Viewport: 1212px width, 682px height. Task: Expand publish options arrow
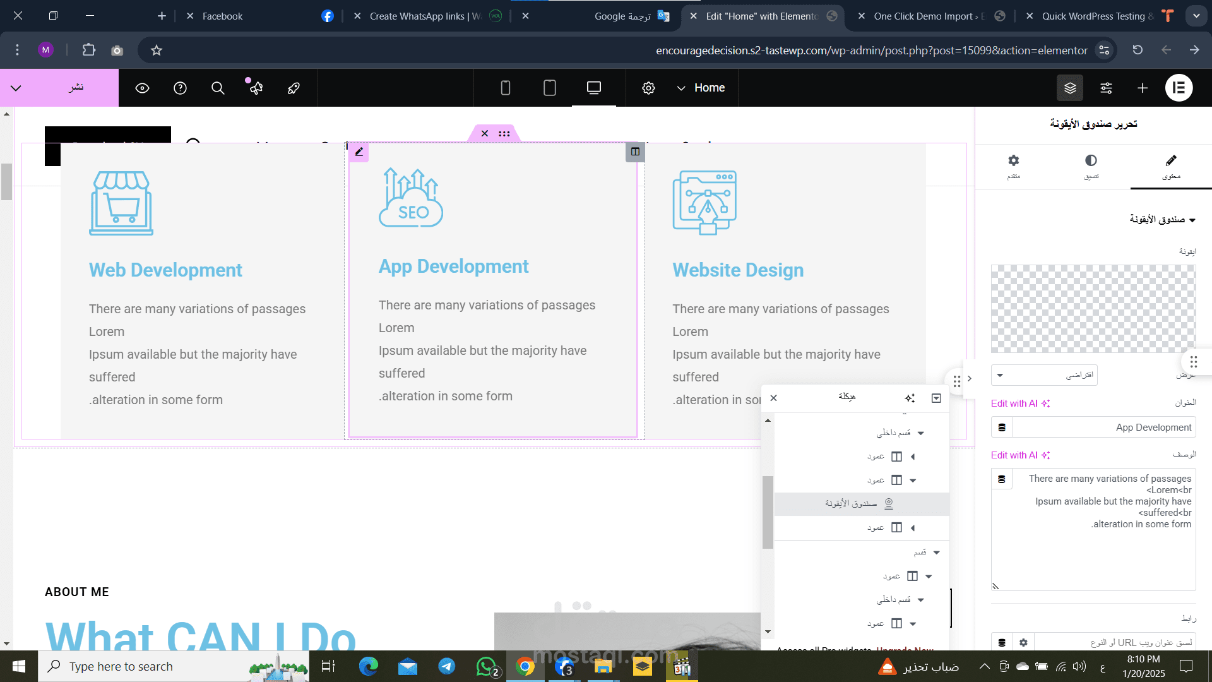tap(16, 88)
